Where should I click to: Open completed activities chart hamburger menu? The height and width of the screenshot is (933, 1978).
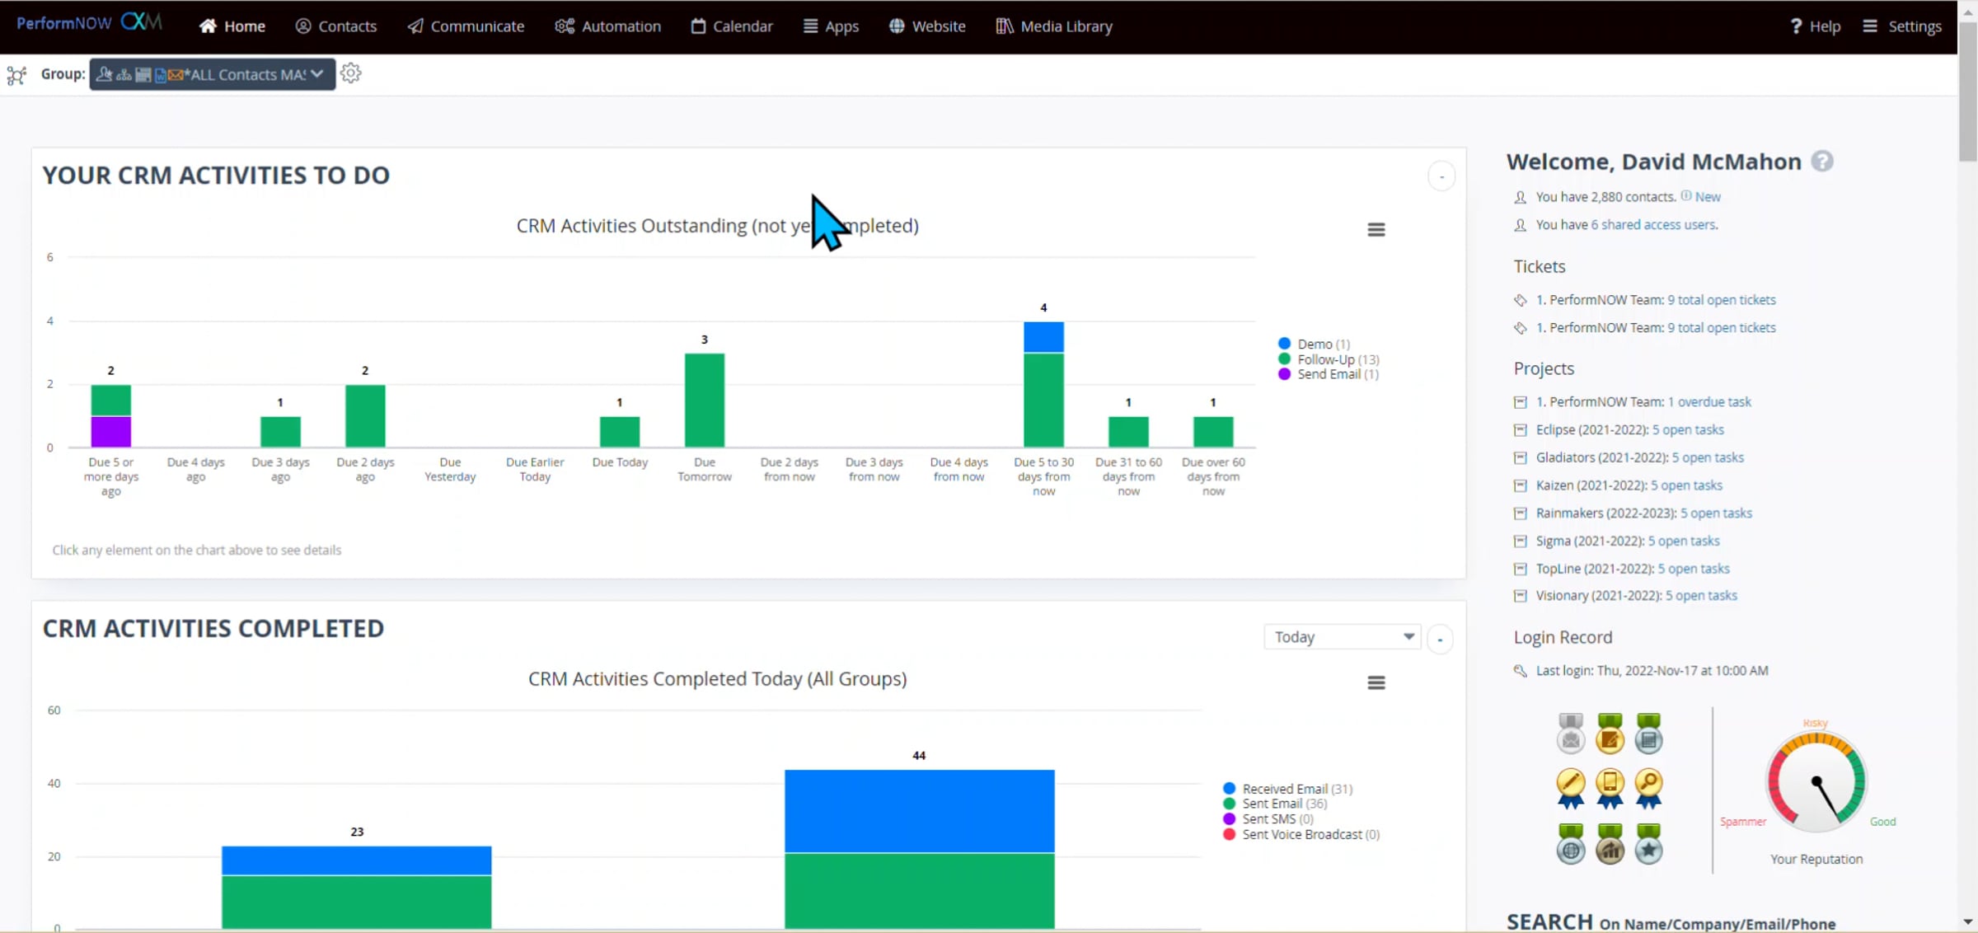tap(1376, 682)
